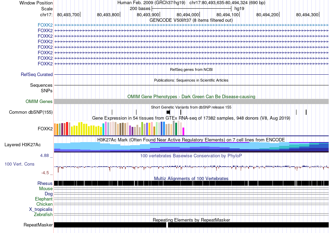Viewport: 329px width, 233px height.
Task: Open the OMIM Gene Phenotypes track title
Action: pyautogui.click(x=191, y=96)
